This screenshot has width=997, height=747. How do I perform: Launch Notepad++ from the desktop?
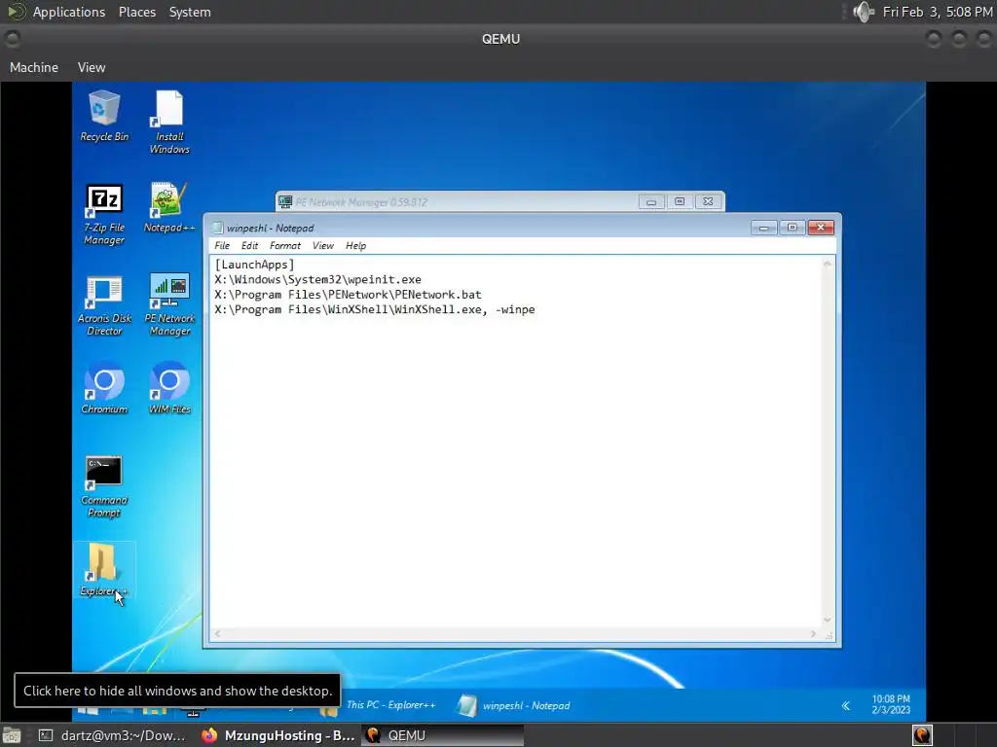click(x=169, y=208)
